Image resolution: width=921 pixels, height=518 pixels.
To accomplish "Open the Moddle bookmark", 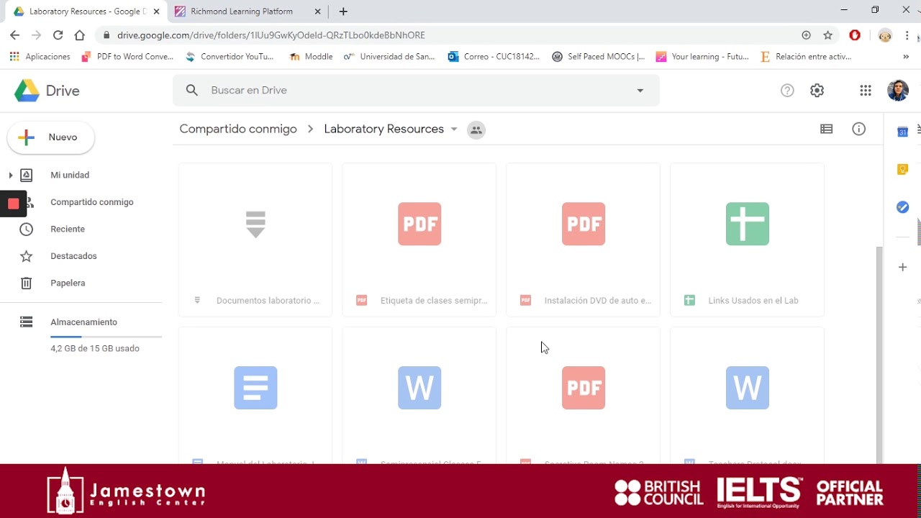I will coord(311,57).
